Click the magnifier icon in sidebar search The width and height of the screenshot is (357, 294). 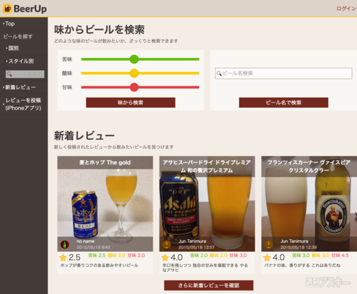[x=9, y=74]
